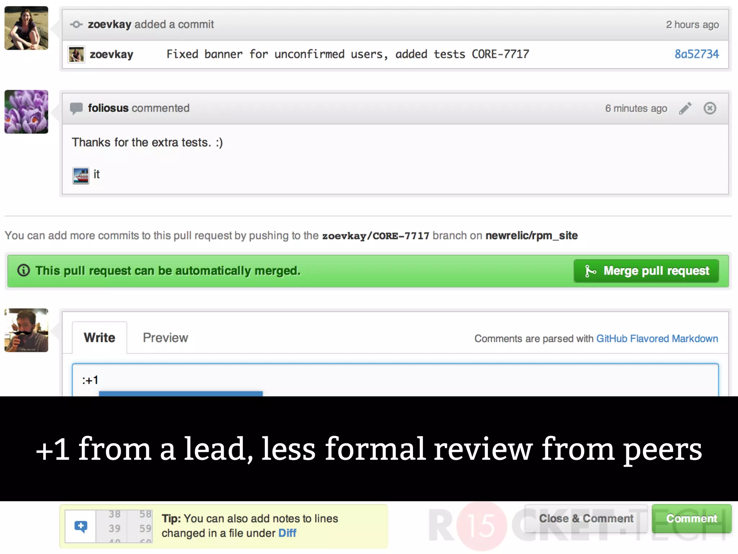Click the ship emoji in comment
The width and height of the screenshot is (738, 554).
pyautogui.click(x=81, y=176)
